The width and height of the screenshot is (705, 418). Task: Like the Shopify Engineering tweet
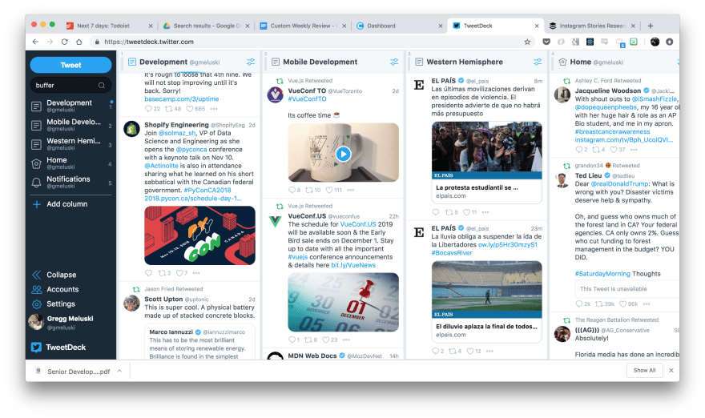(x=179, y=273)
